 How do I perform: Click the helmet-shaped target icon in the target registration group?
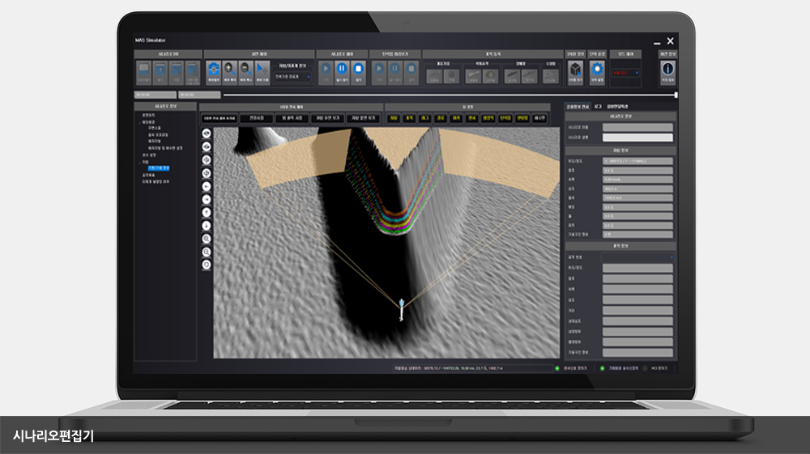(x=490, y=76)
